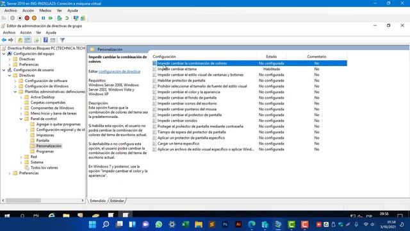
Task: Click the action pane toggle icon
Action: tap(53, 40)
